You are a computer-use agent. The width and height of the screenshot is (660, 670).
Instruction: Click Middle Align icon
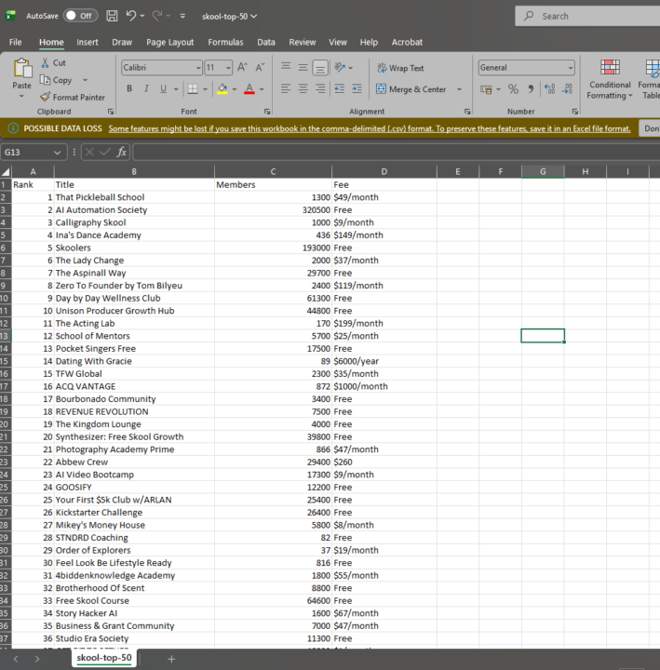tap(303, 67)
